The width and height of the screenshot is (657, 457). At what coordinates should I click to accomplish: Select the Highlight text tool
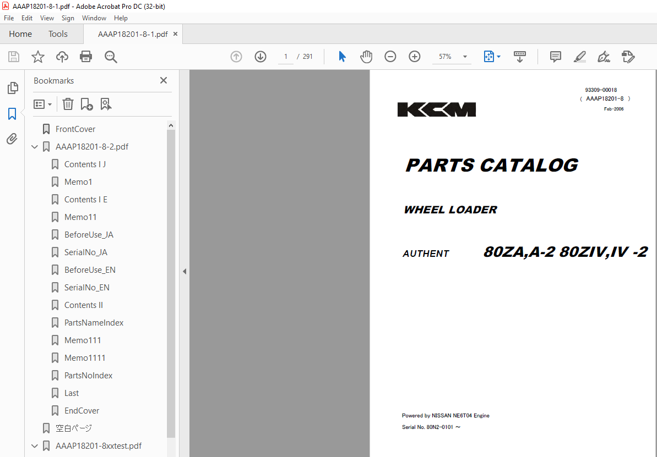(579, 57)
